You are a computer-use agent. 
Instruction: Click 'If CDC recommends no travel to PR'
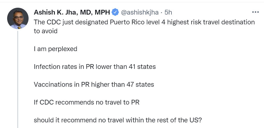pos(87,102)
